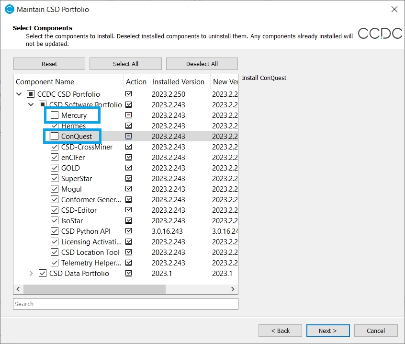Enable the ConQuest component checkbox
Image resolution: width=405 pixels, height=344 pixels.
[55, 137]
